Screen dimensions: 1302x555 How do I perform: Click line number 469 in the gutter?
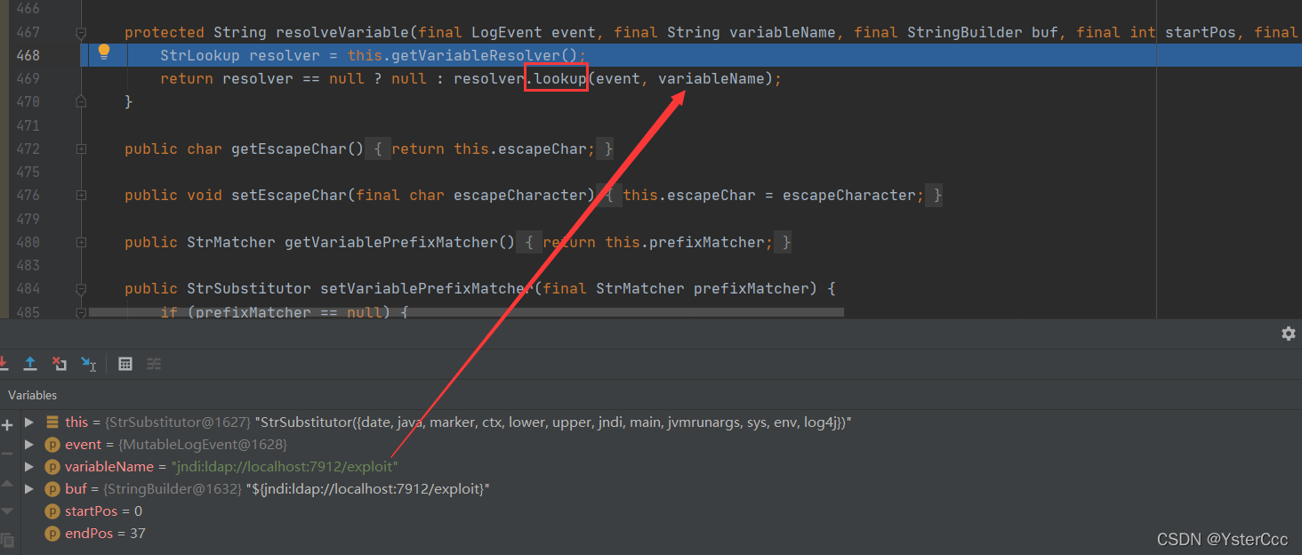click(28, 78)
